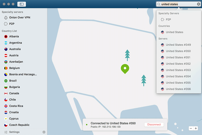Choose Croatia from country list
The image size is (202, 135).
(14, 112)
